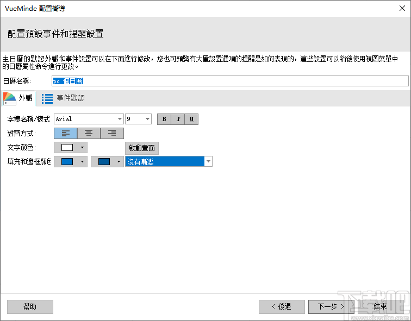Click the blue fill color swatch
The image size is (411, 321).
click(x=67, y=161)
